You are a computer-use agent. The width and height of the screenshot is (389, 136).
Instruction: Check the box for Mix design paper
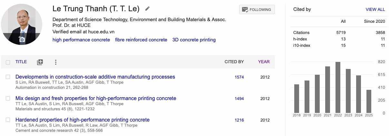point(8,98)
